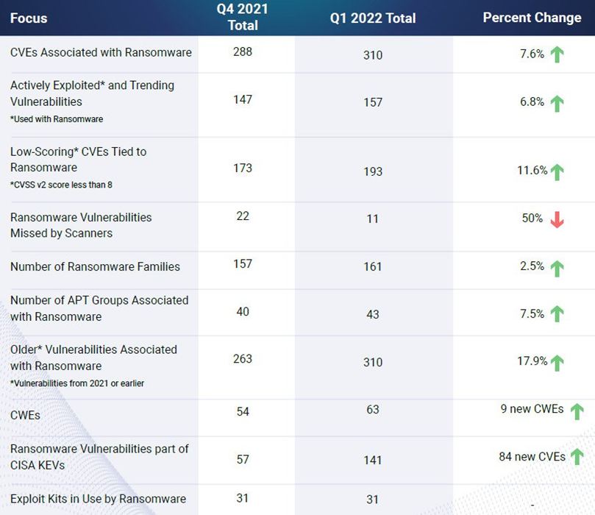Viewport: 595px width, 515px height.
Task: Select the Q4 2021 Total column header
Action: (x=243, y=17)
